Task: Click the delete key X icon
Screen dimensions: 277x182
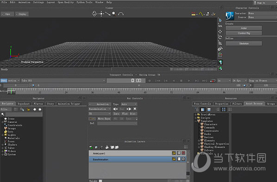Action: pyautogui.click(x=135, y=109)
